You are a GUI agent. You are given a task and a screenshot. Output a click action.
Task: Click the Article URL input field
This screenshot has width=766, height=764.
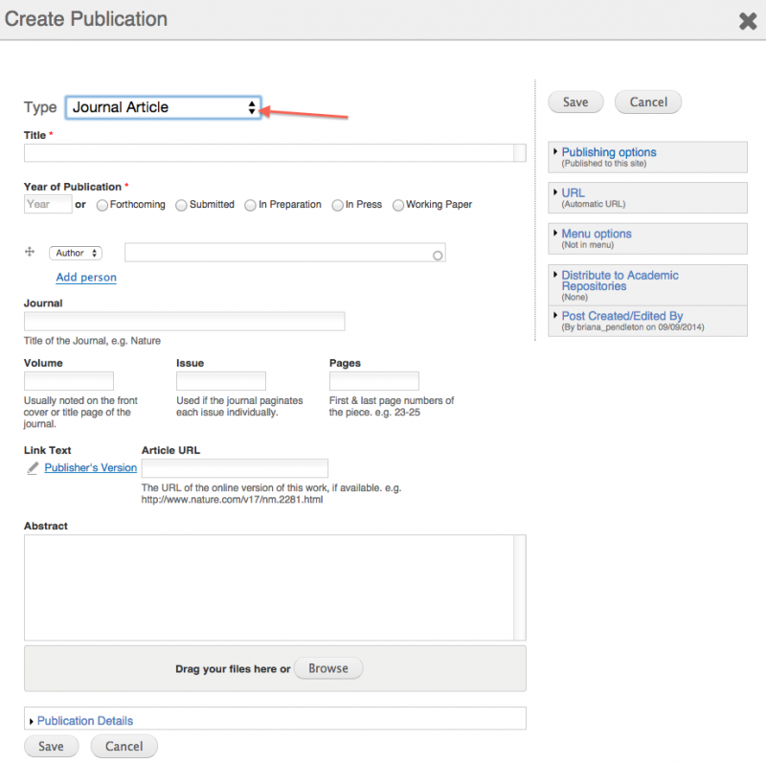coord(235,468)
